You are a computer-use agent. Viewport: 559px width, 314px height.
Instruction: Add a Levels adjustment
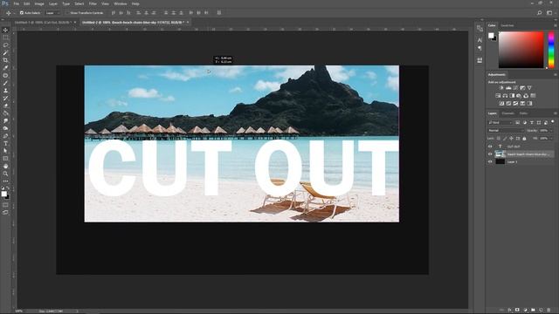pyautogui.click(x=508, y=88)
